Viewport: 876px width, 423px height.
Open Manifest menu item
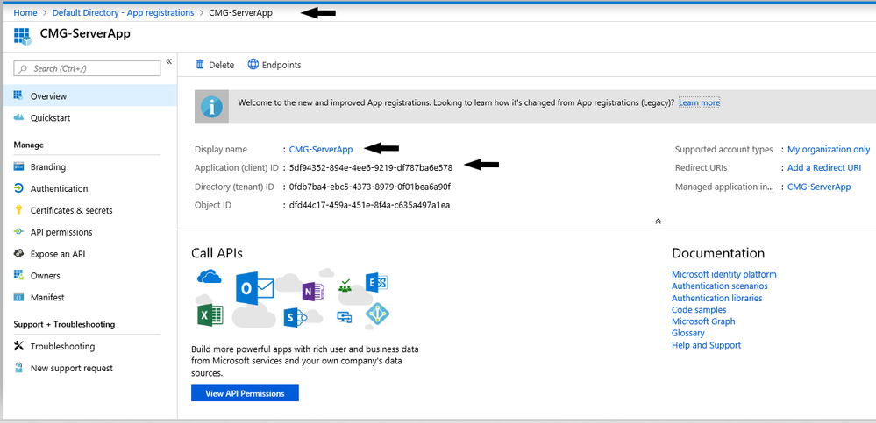(x=89, y=297)
